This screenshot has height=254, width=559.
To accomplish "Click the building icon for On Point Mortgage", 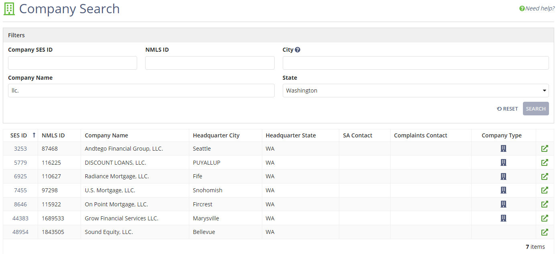I will (503, 204).
